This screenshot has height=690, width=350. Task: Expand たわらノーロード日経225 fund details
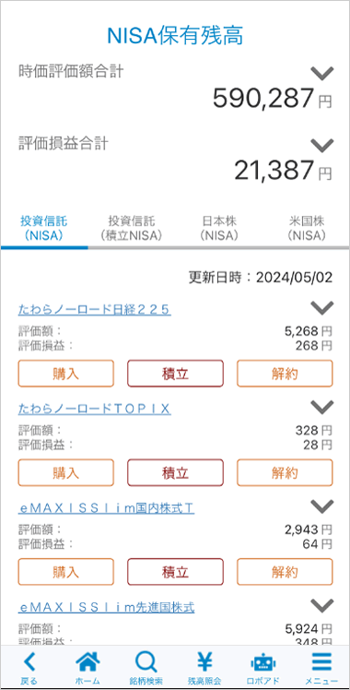pos(322,307)
